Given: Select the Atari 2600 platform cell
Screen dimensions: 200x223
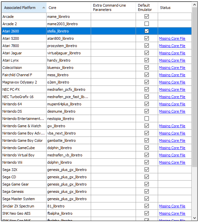Looking at the screenshot, I should [x=24, y=31].
